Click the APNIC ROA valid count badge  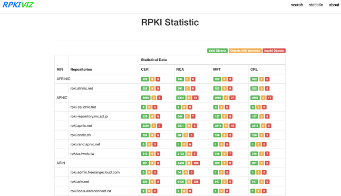coord(181,98)
